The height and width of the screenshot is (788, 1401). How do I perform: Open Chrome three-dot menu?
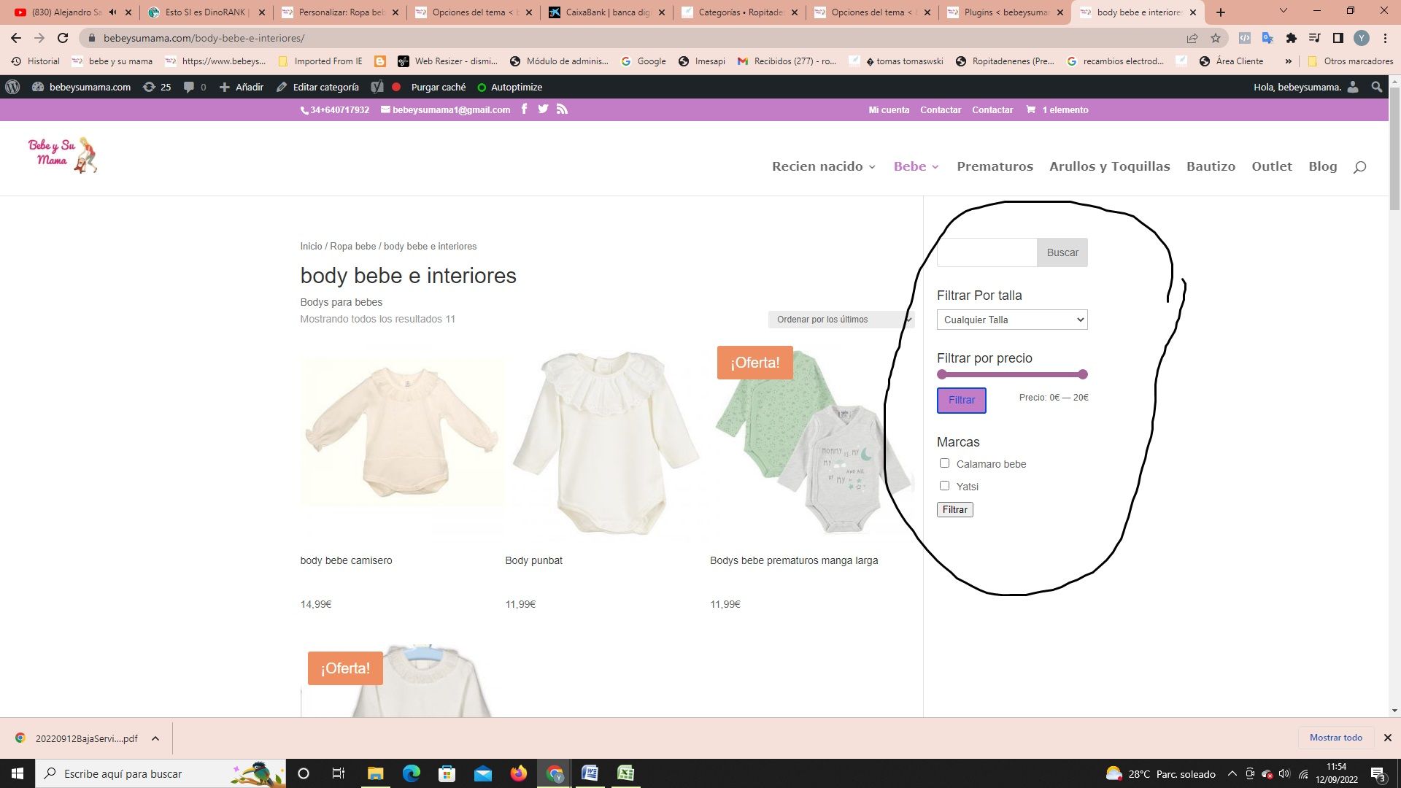(1385, 38)
